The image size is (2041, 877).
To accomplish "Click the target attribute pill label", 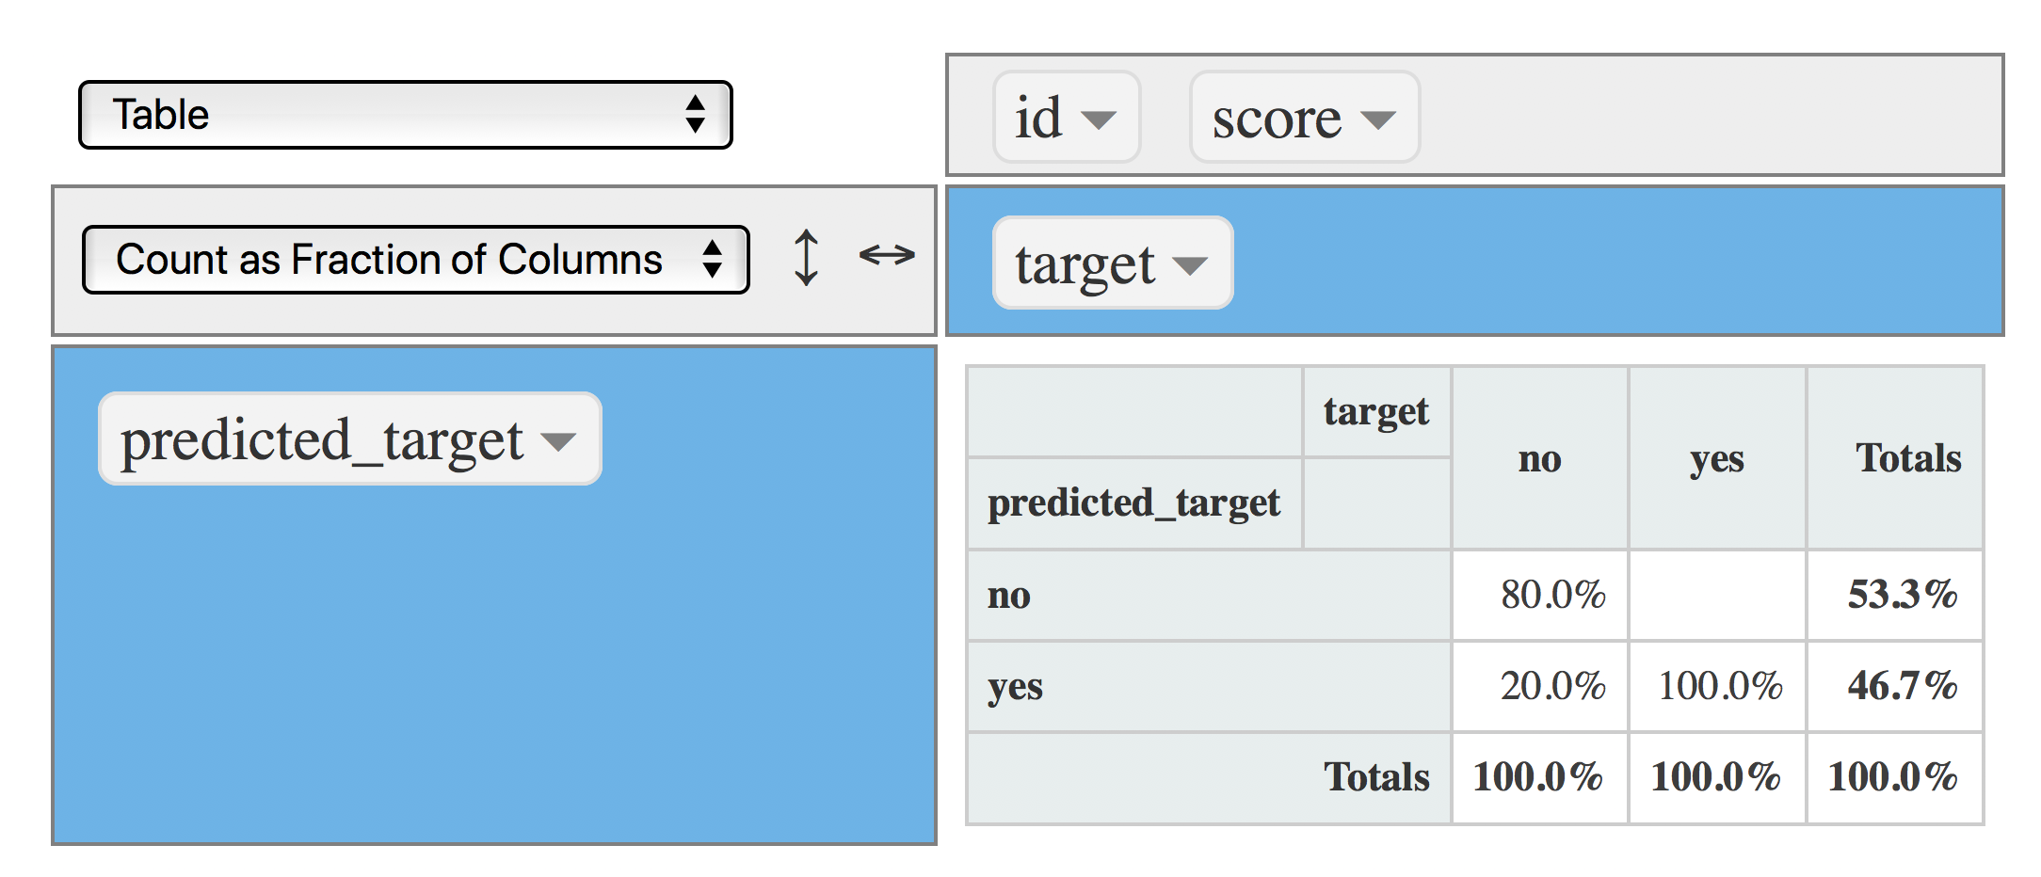I will 1085,264.
